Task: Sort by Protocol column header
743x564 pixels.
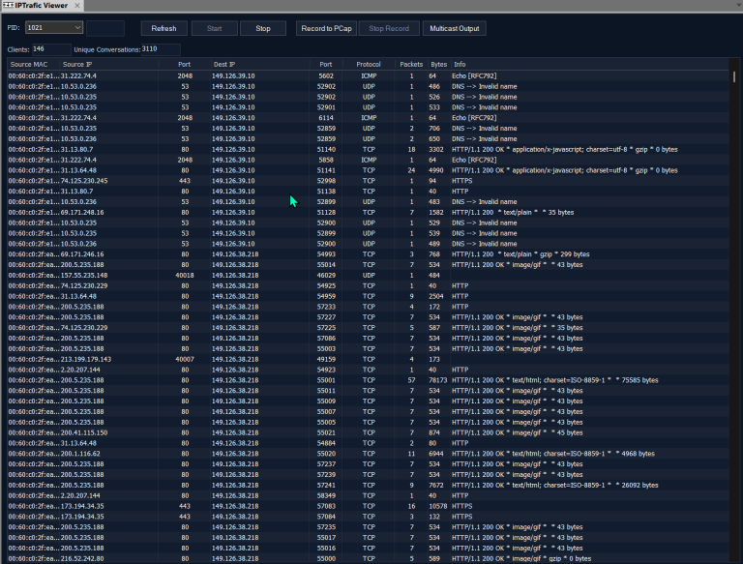Action: pos(369,65)
